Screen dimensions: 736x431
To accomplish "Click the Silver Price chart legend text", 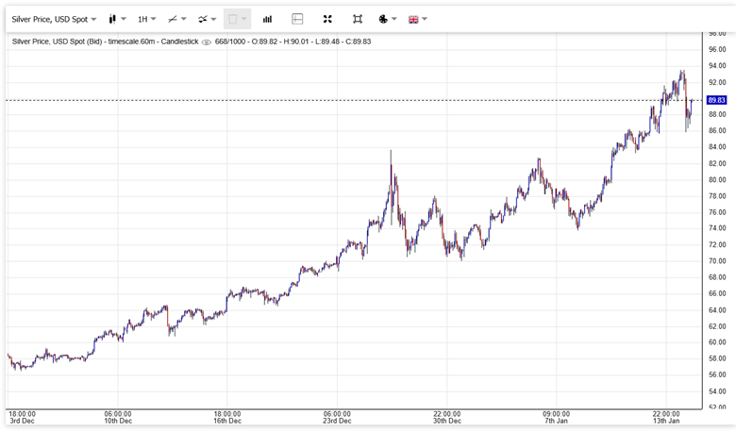I will (x=104, y=41).
